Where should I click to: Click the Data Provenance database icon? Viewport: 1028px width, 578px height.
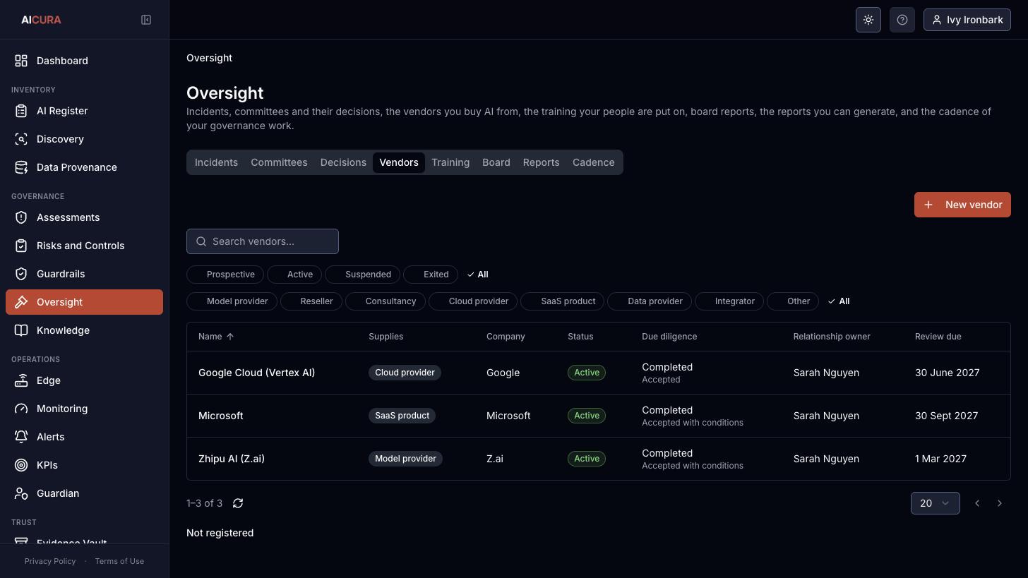(x=21, y=167)
